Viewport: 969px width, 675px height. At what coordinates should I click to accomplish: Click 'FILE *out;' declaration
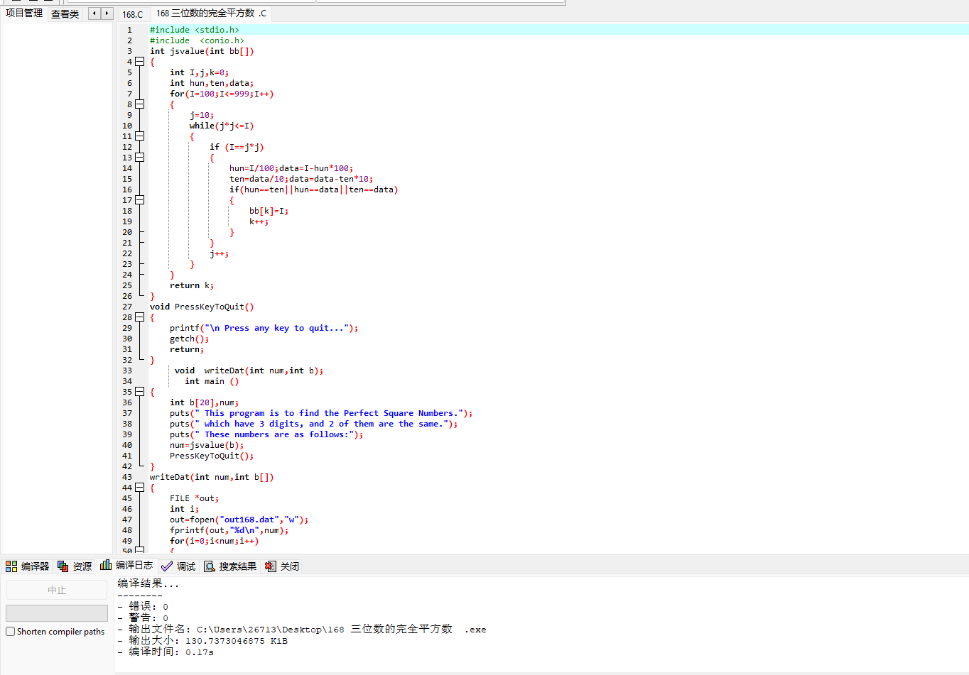click(194, 498)
